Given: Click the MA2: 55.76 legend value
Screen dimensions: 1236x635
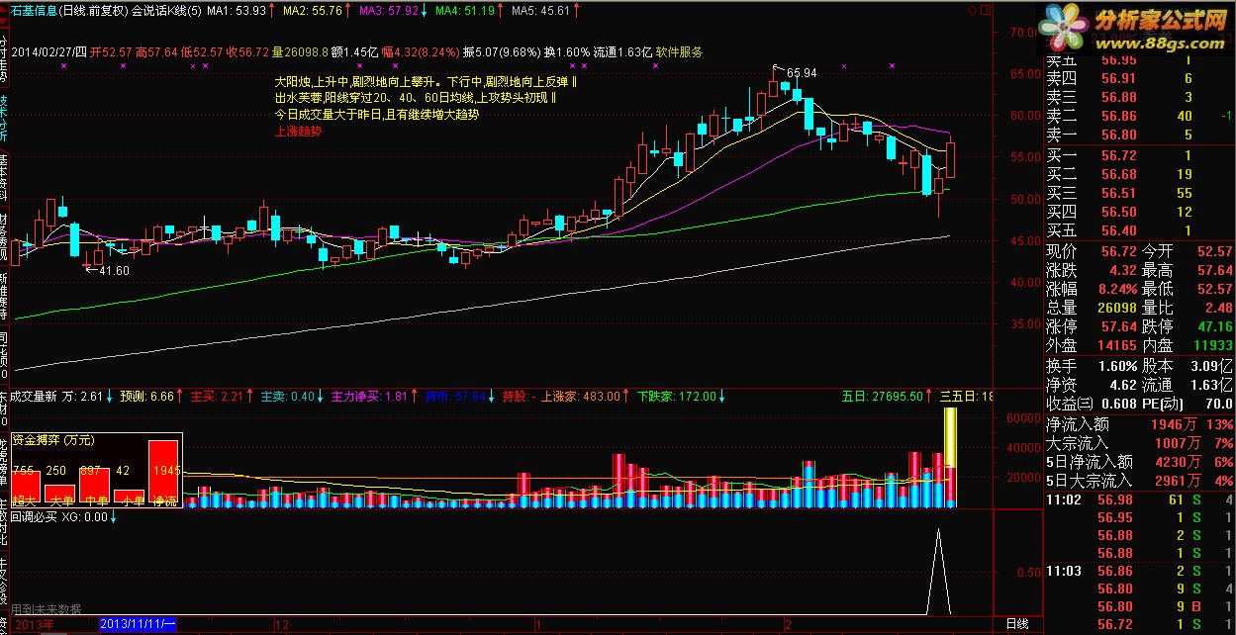Looking at the screenshot, I should (313, 10).
